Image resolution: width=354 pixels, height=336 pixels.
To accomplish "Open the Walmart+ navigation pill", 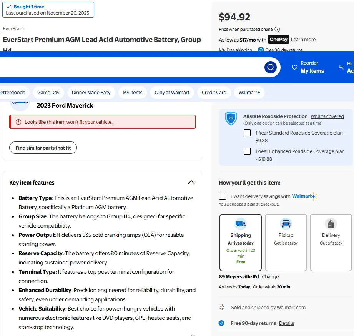I will [249, 93].
